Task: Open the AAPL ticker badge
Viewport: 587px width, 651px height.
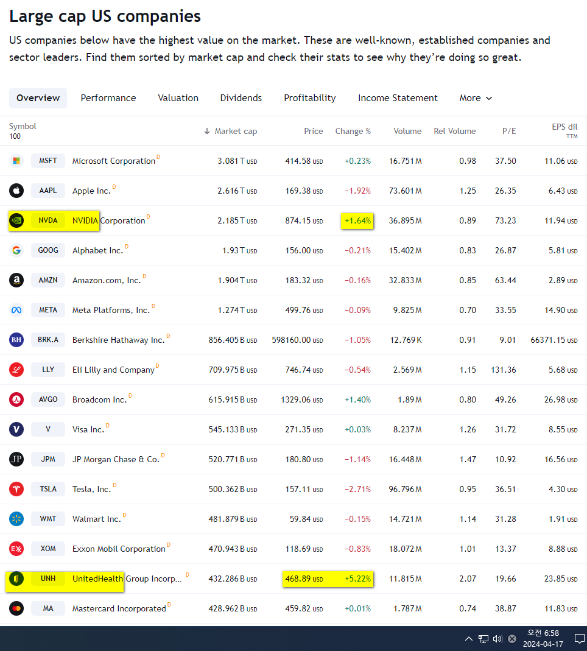Action: [x=48, y=191]
